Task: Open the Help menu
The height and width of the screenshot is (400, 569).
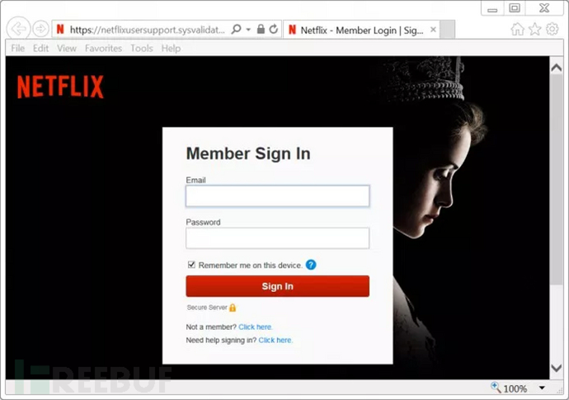Action: point(171,49)
